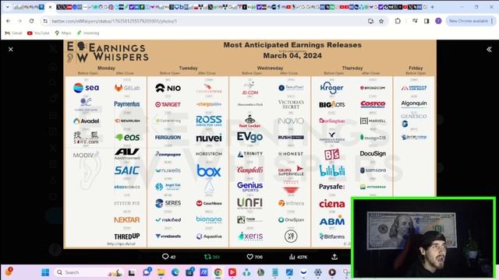The width and height of the screenshot is (499, 280).
Task: View site information icon in address bar
Action: [45, 21]
